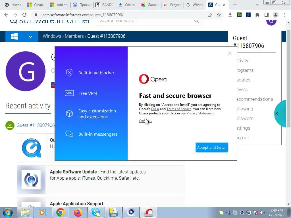Screen dimensions: 291x218
Task: Switch to the Game tab
Action: pyautogui.click(x=150, y=5)
